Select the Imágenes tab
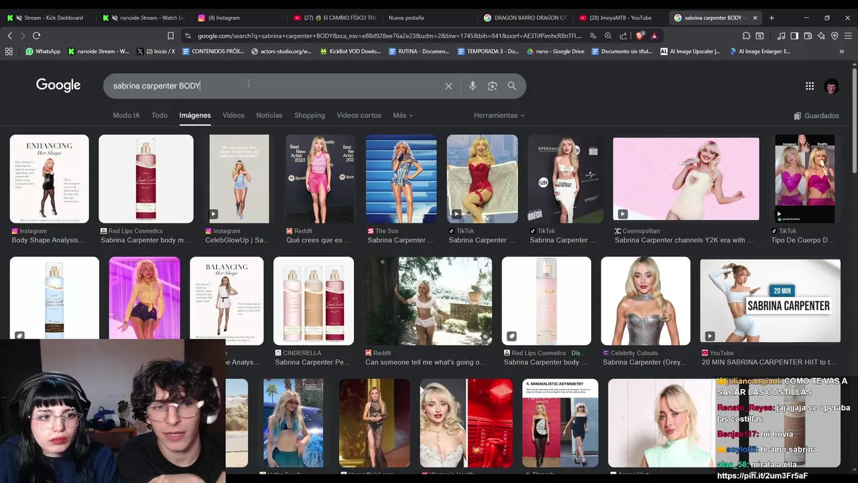The height and width of the screenshot is (483, 858). pyautogui.click(x=195, y=115)
